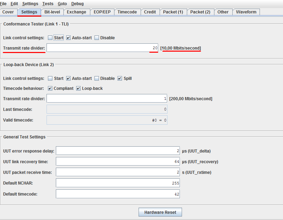Open the Timecode tab
The height and width of the screenshot is (220, 283).
point(127,12)
